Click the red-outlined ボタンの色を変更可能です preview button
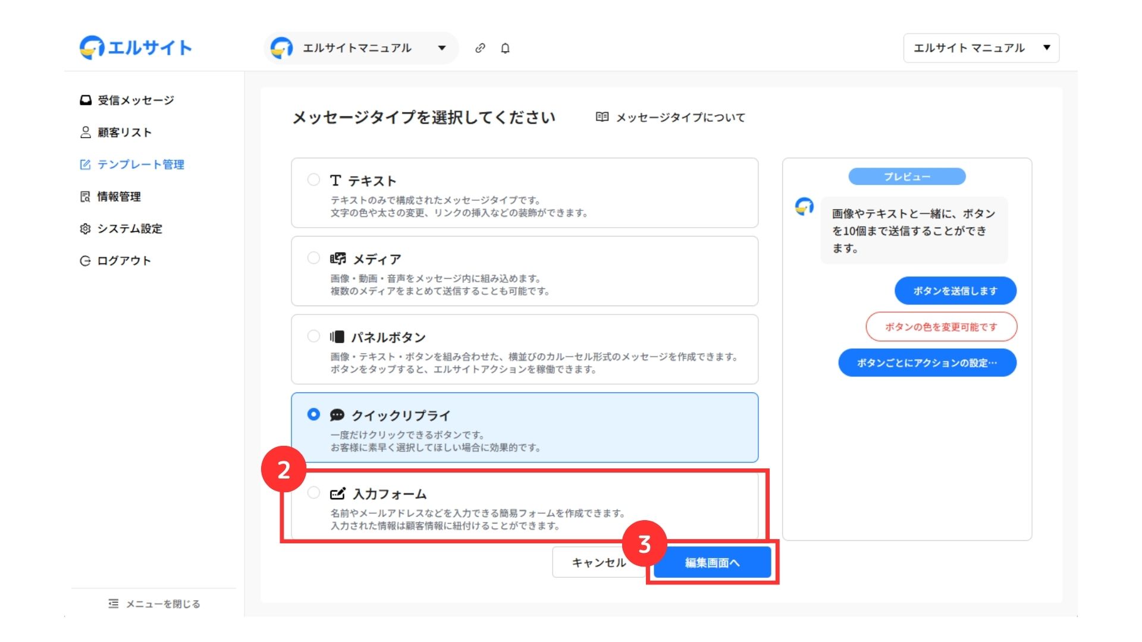Screen dimensions: 1142x642 [x=941, y=327]
